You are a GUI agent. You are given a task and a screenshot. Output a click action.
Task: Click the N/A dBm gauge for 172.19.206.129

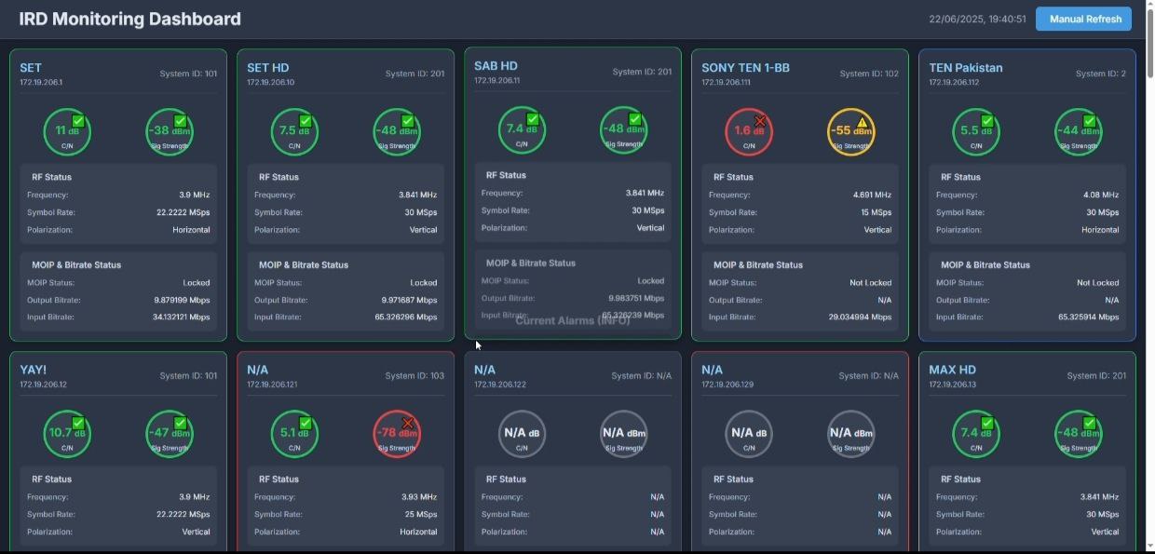point(851,433)
